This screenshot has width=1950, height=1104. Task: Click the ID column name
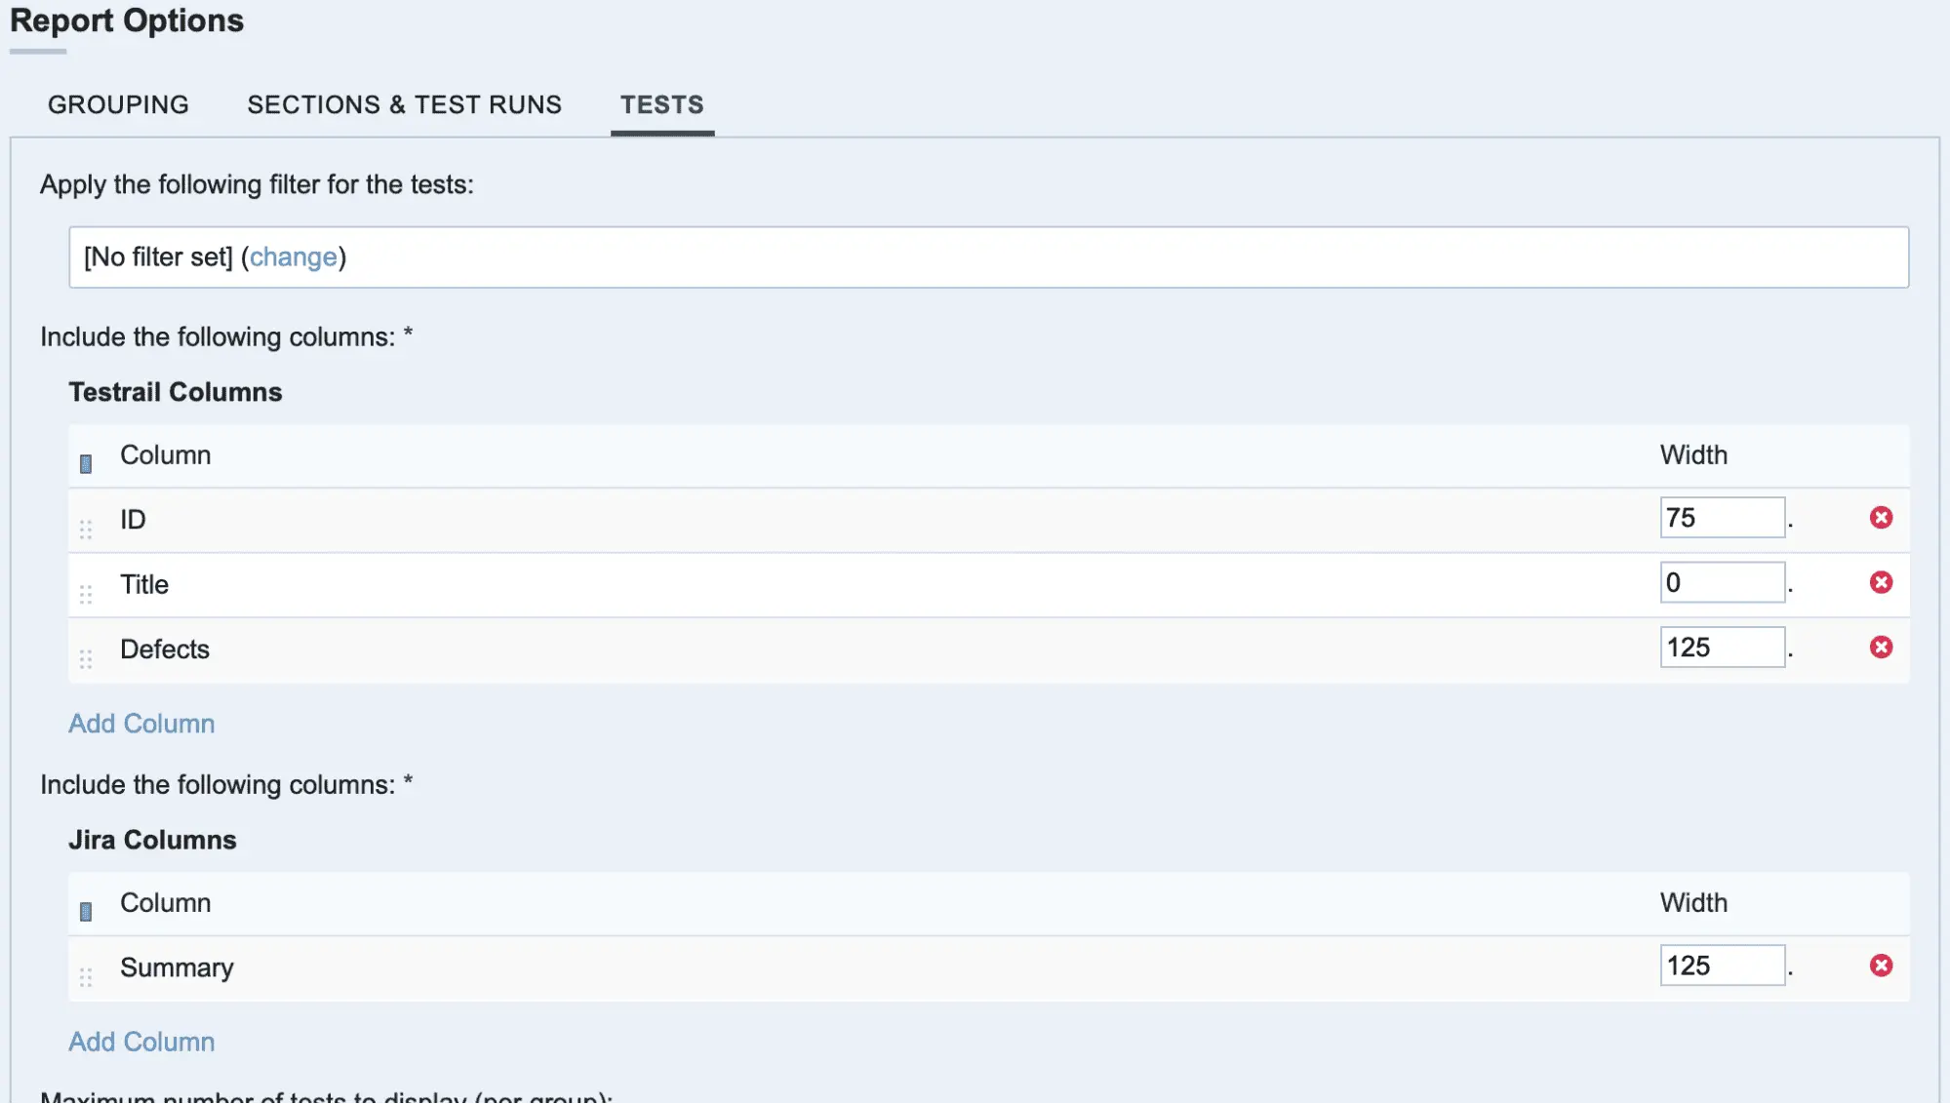point(133,520)
